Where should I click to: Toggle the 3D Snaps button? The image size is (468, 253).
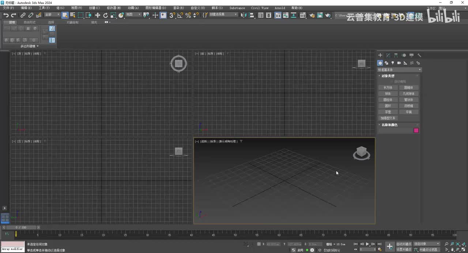coord(172,15)
